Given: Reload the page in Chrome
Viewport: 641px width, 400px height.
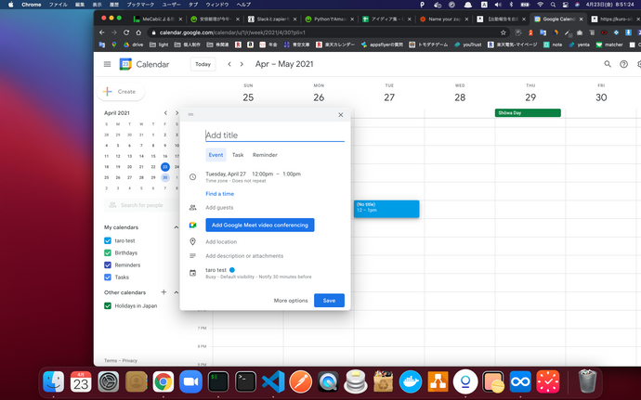Looking at the screenshot, I should (x=126, y=32).
